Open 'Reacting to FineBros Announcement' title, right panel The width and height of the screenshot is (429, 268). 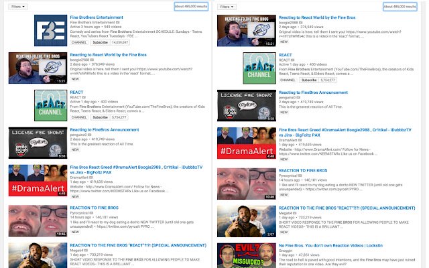click(x=313, y=92)
